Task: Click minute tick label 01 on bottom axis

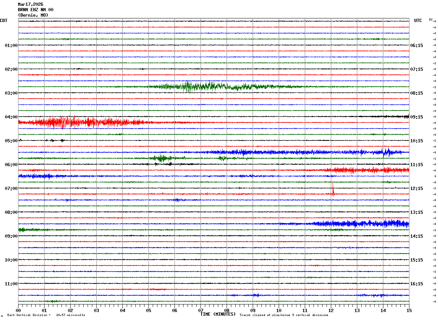Action: pos(44,310)
